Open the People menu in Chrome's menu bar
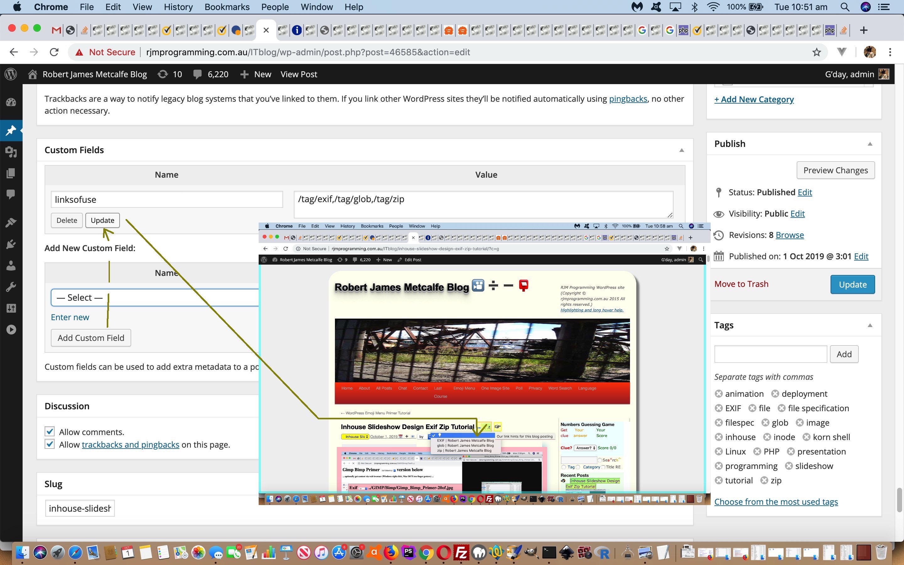904x565 pixels. coord(275,7)
